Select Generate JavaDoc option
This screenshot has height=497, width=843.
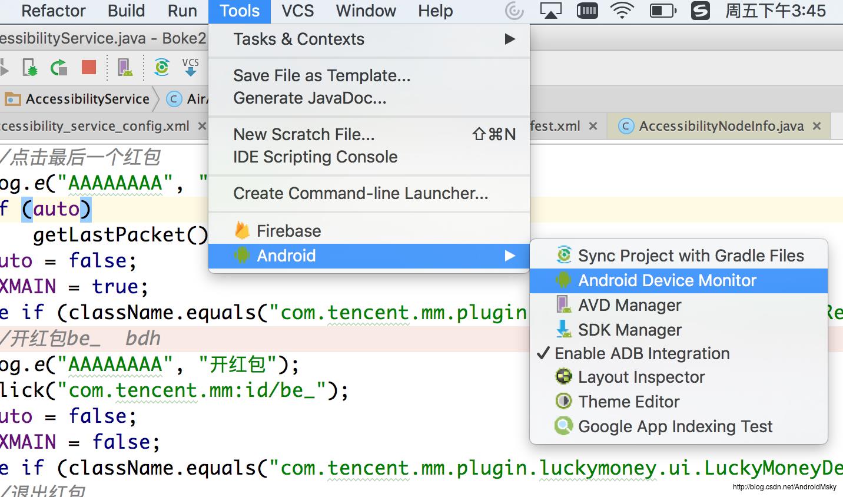click(369, 98)
